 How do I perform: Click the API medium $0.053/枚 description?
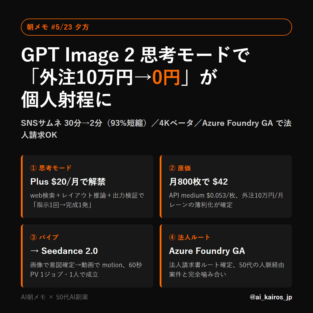point(226,200)
